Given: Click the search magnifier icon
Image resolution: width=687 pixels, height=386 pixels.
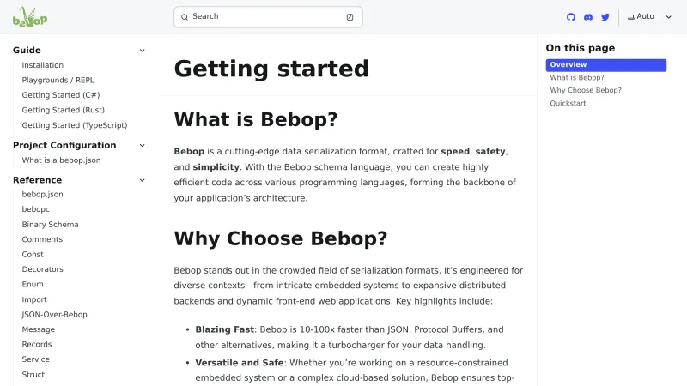Looking at the screenshot, I should click(x=185, y=17).
